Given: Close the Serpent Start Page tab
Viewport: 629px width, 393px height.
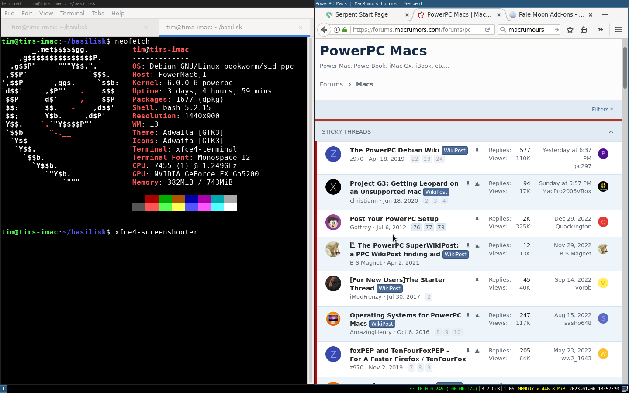Looking at the screenshot, I should 407,15.
